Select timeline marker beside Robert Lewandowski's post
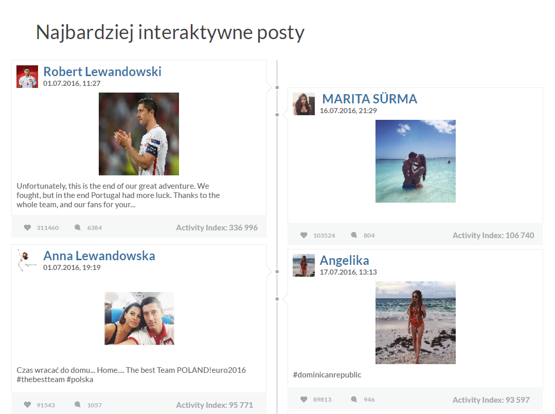 (x=277, y=87)
